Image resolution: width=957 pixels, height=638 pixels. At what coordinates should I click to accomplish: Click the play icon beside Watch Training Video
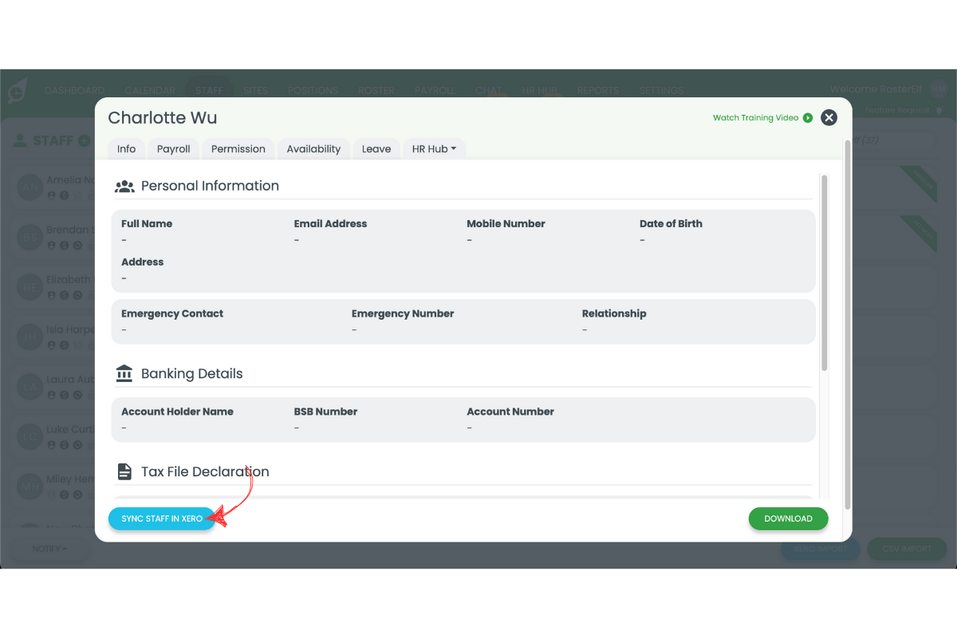tap(808, 117)
